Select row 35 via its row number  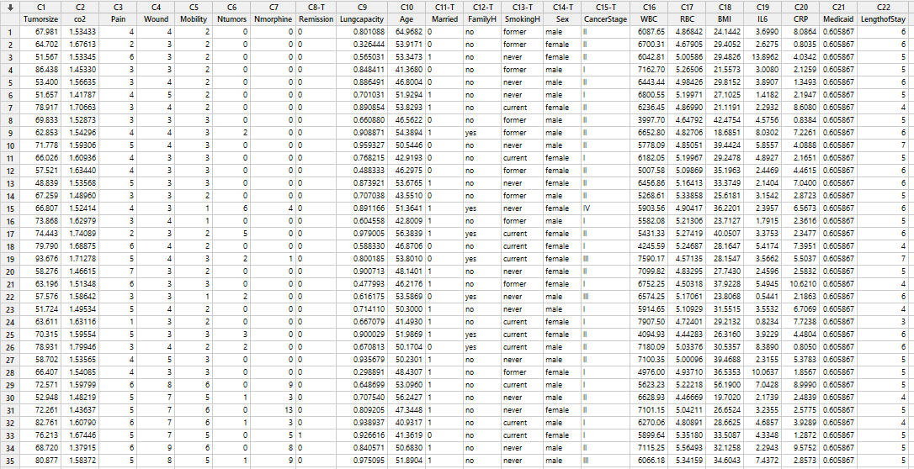point(8,461)
